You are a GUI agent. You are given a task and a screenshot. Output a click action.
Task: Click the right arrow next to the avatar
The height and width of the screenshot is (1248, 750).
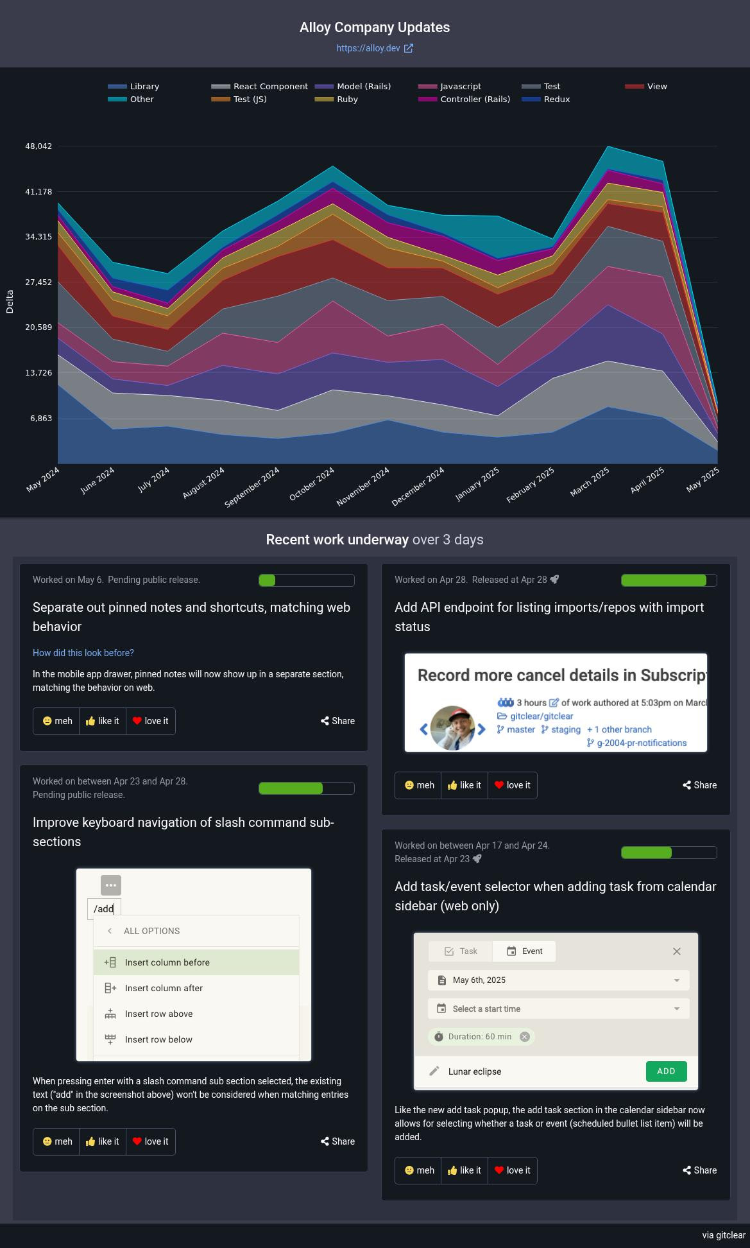coord(482,729)
